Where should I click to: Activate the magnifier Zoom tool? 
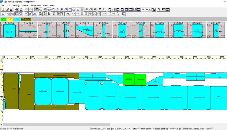click(x=114, y=10)
